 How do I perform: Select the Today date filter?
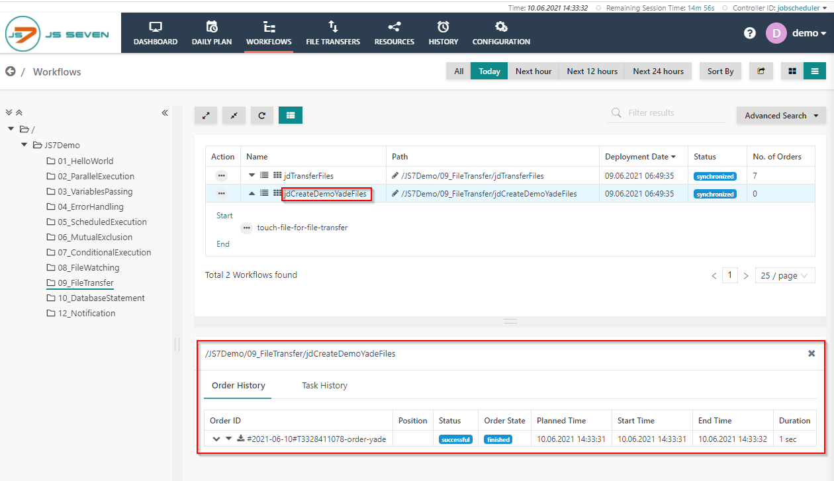coord(489,71)
